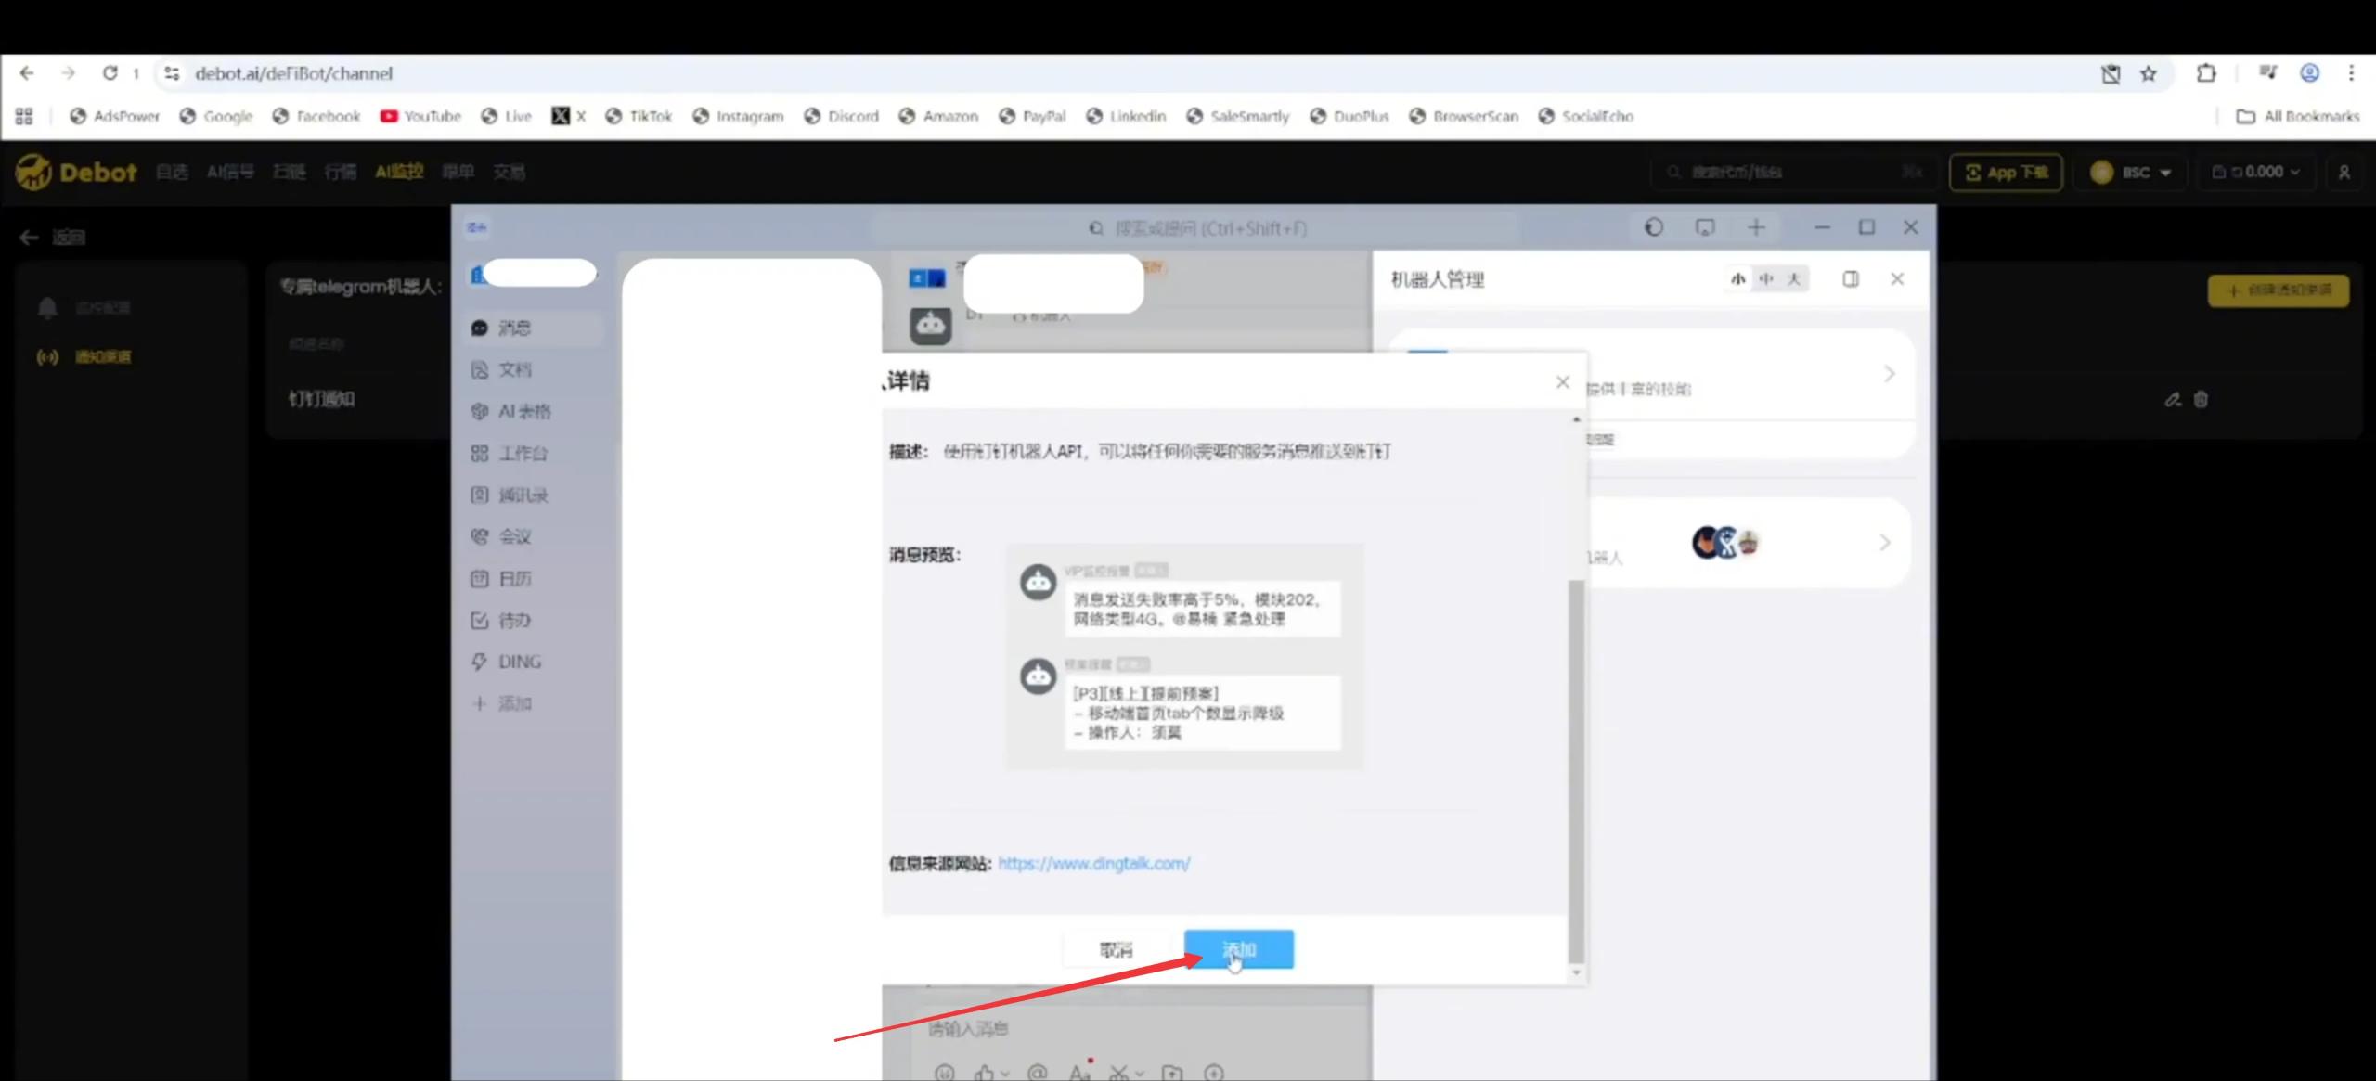
Task: Select medium font size 中 option
Action: [1766, 278]
